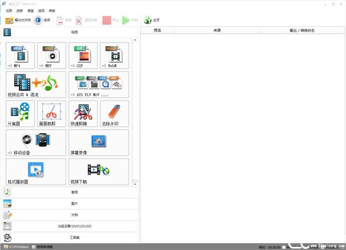
Task: Open the Task (任务) menu
Action: 9,10
